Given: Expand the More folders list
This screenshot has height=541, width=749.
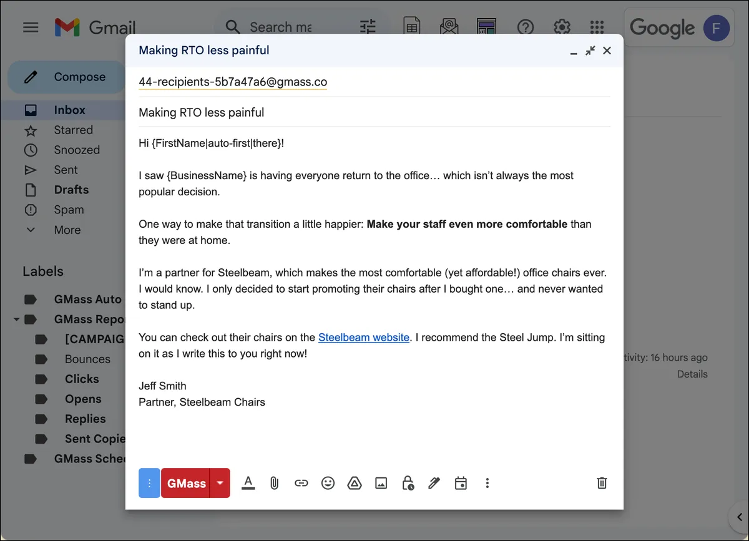Looking at the screenshot, I should [67, 230].
